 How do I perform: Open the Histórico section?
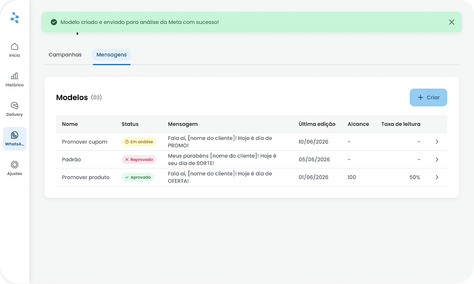[x=14, y=80]
